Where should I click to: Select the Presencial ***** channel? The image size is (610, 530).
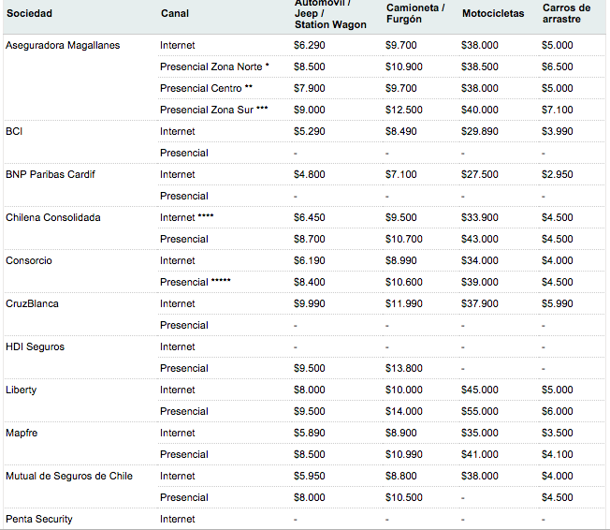[196, 282]
